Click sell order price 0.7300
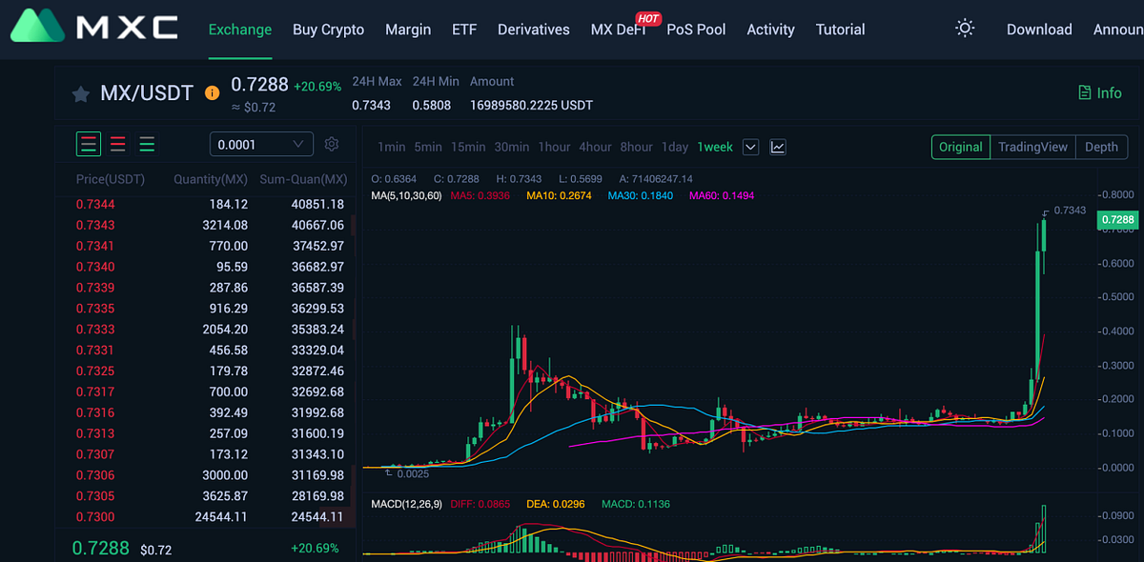 (x=95, y=517)
